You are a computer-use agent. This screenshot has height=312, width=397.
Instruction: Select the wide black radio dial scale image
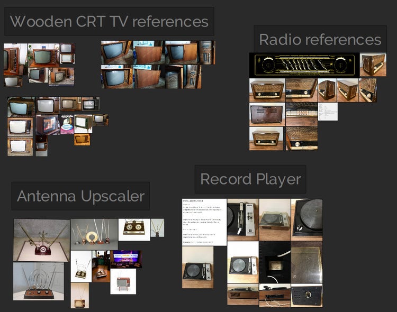(x=304, y=65)
